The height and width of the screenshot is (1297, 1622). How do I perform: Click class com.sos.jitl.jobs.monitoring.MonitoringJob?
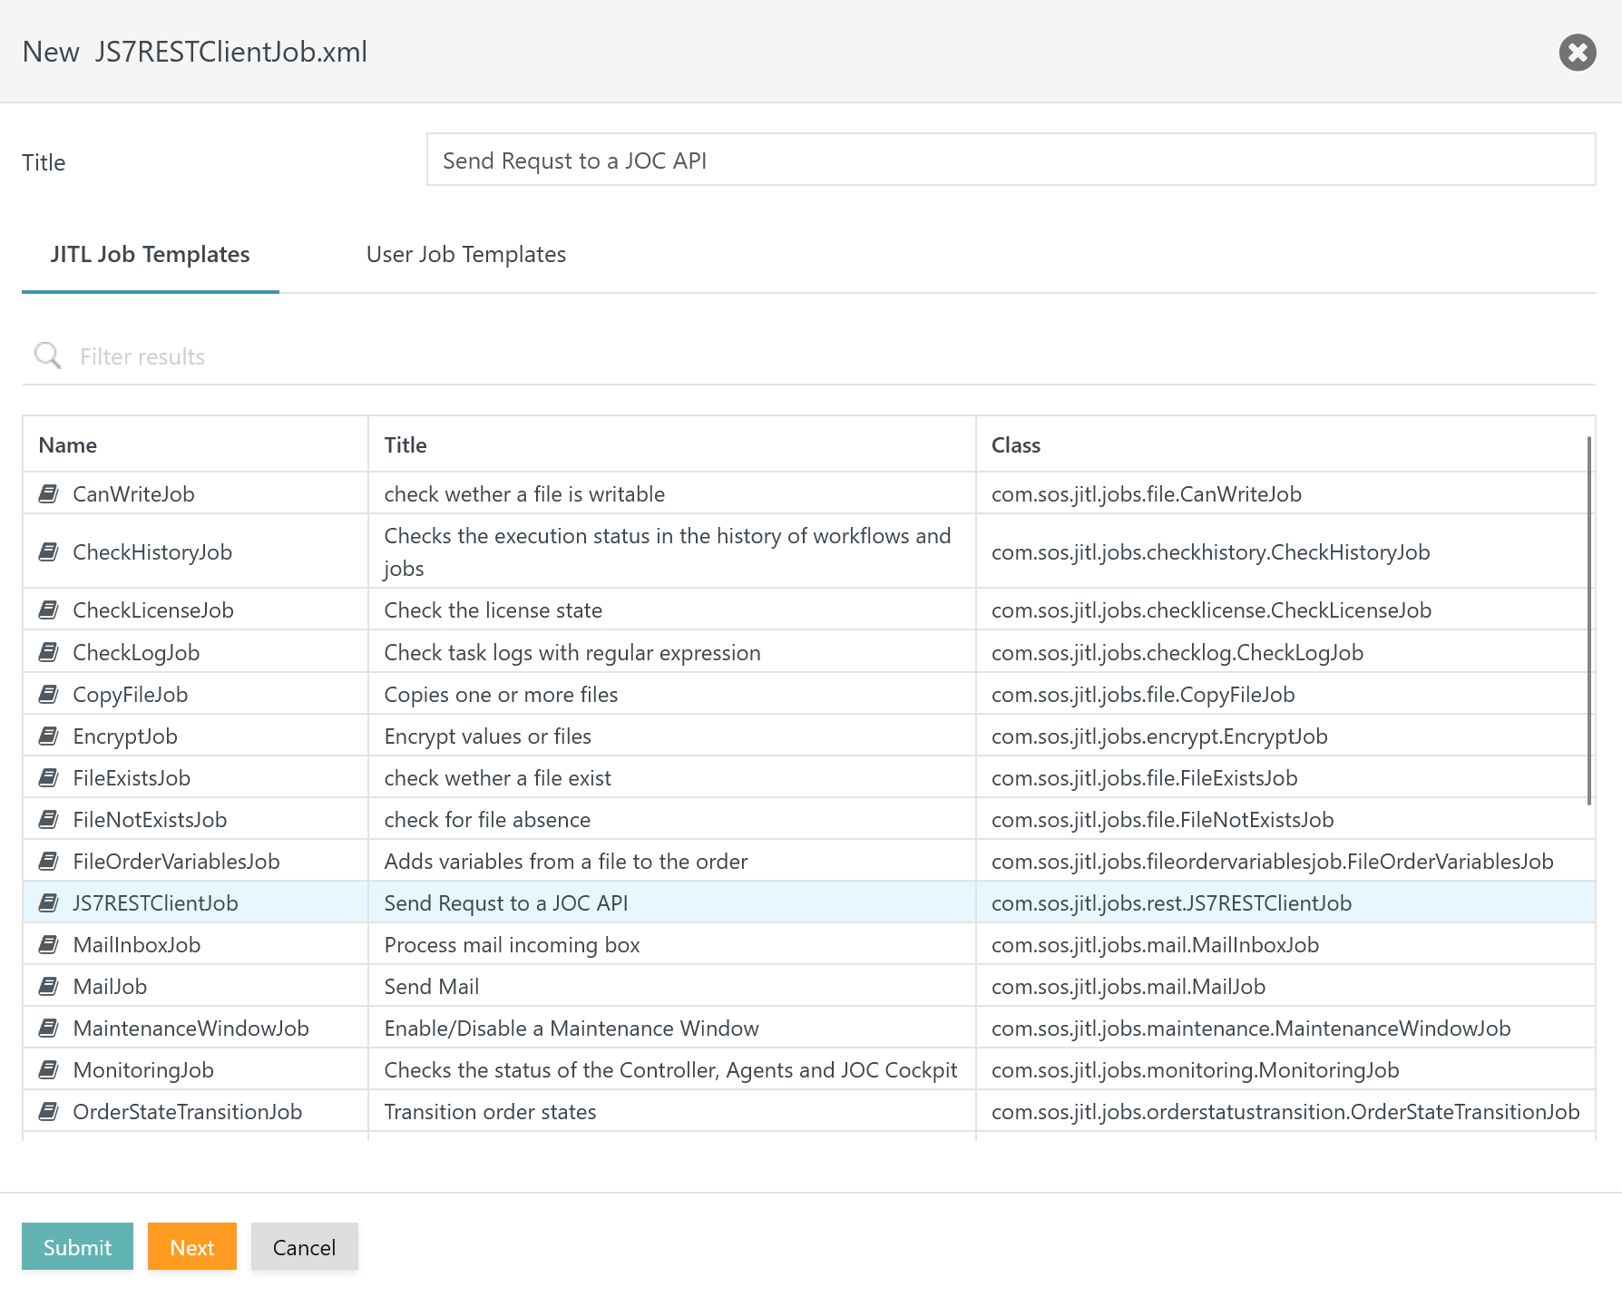point(1195,1069)
